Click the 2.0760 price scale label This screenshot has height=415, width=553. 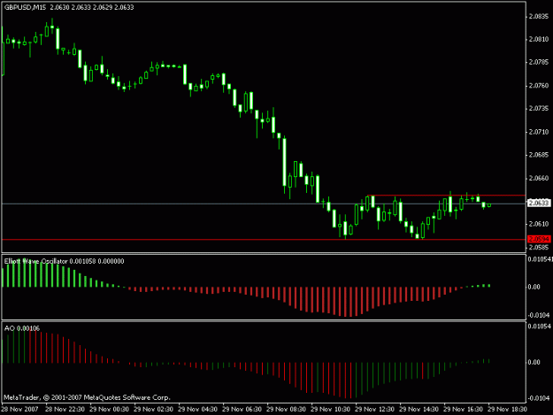pos(539,85)
